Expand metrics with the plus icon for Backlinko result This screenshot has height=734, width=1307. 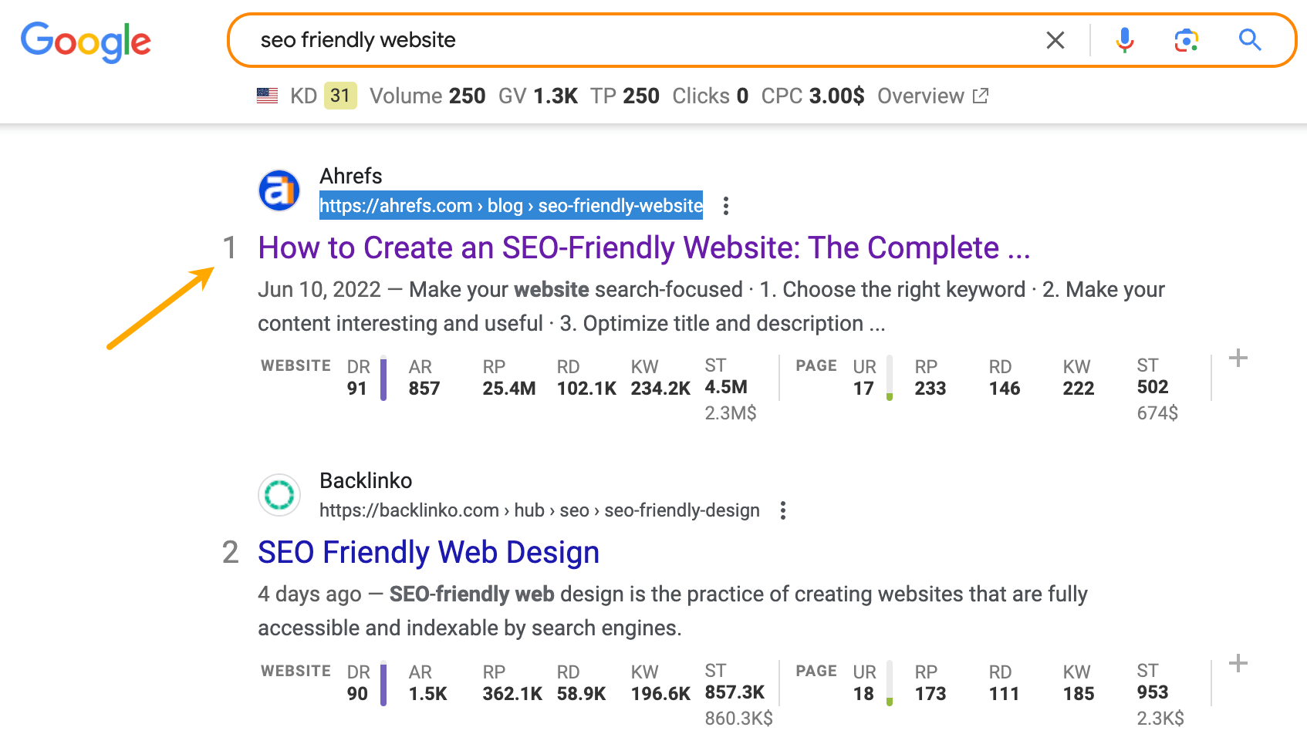[x=1238, y=662]
